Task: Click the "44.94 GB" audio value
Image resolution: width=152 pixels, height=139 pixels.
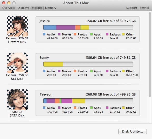Action: click(52, 38)
